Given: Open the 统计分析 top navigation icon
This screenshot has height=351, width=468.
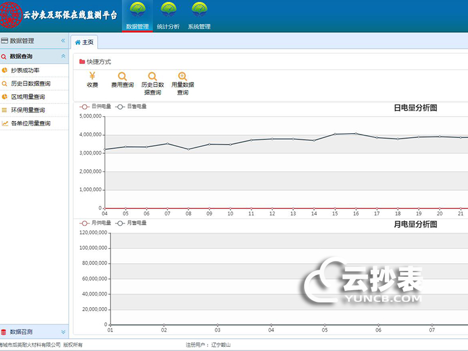Looking at the screenshot, I should [x=168, y=10].
